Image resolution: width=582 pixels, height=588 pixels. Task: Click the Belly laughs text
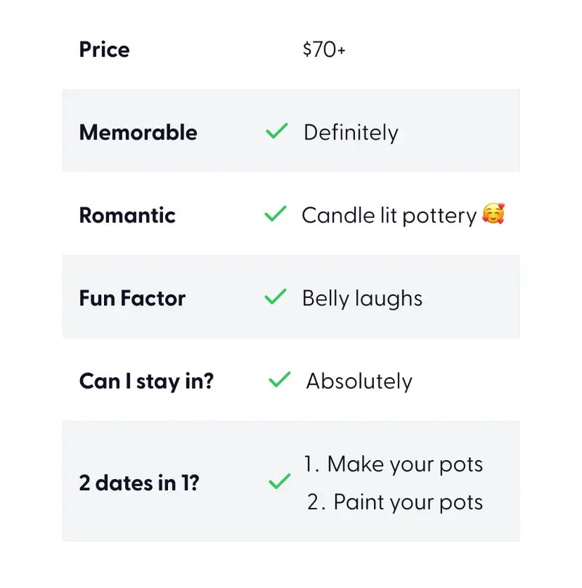362,299
